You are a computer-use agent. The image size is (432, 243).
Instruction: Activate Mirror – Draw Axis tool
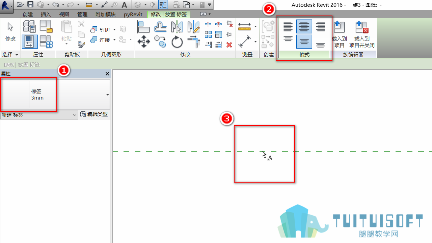tap(194, 27)
